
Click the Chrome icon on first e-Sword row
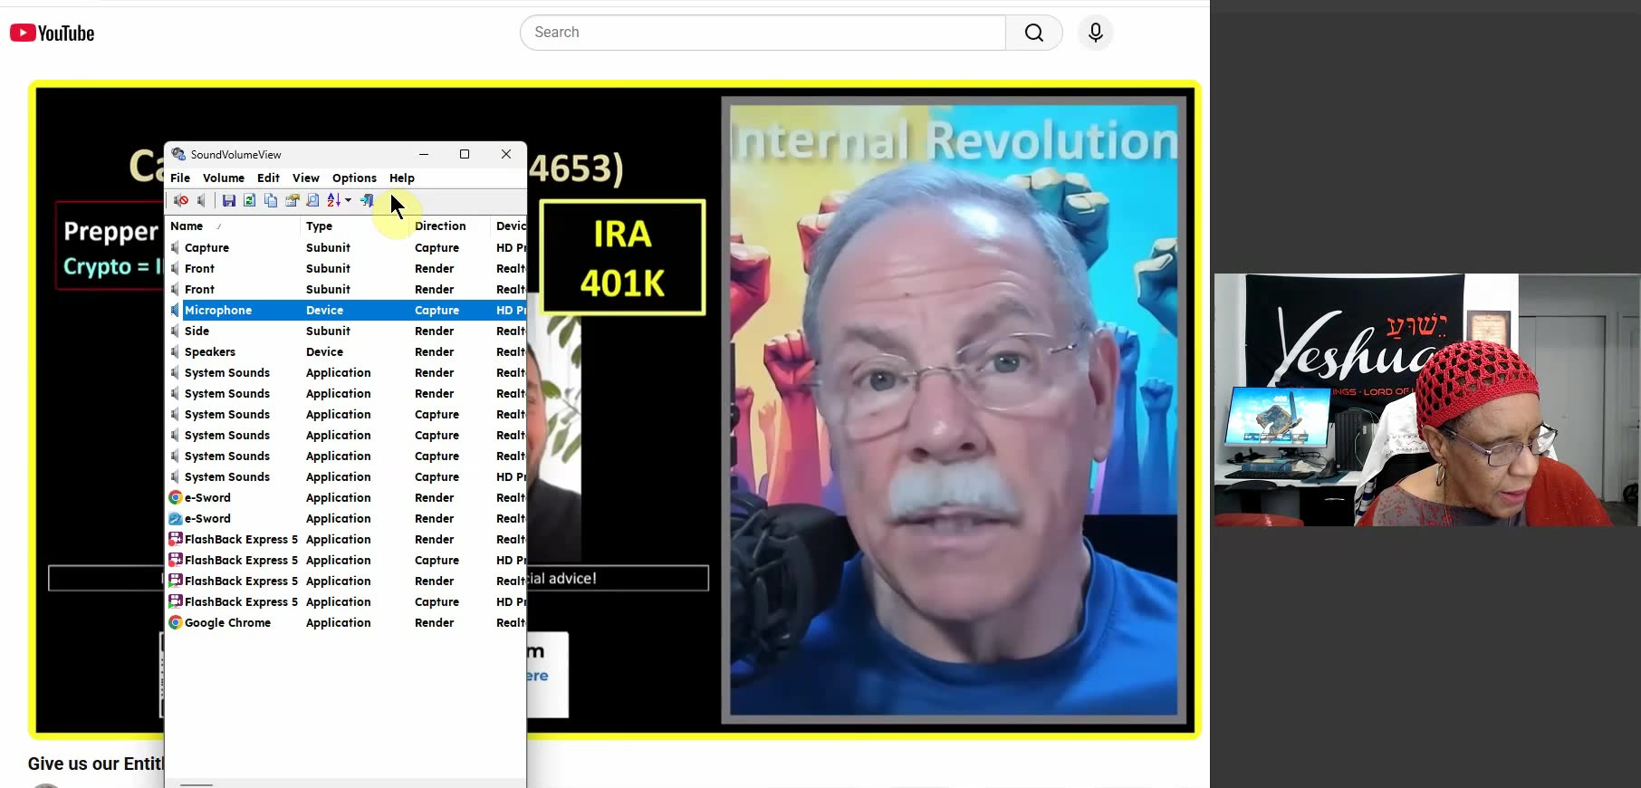coord(176,497)
